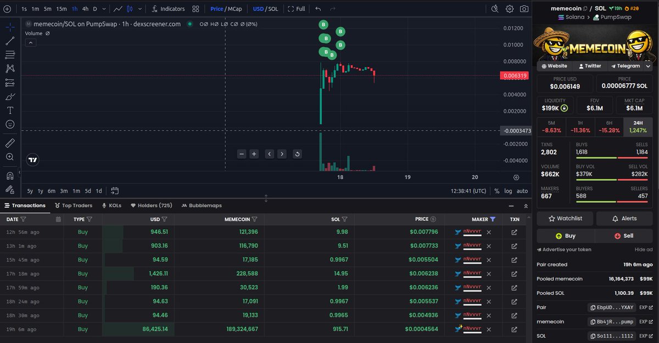The image size is (659, 343).
Task: Toggle the log scale
Action: pyautogui.click(x=508, y=191)
